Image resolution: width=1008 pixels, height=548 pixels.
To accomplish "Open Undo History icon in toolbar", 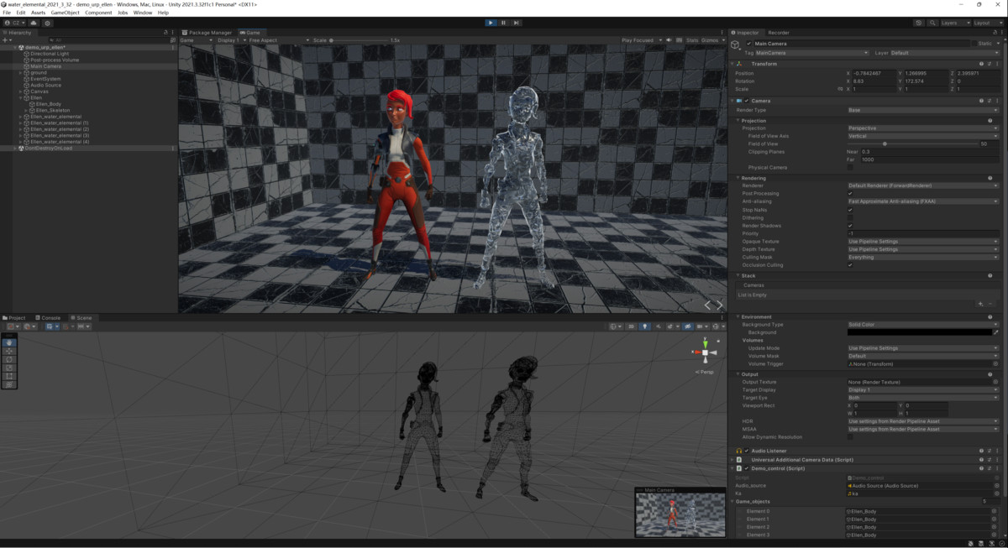I will pos(919,23).
